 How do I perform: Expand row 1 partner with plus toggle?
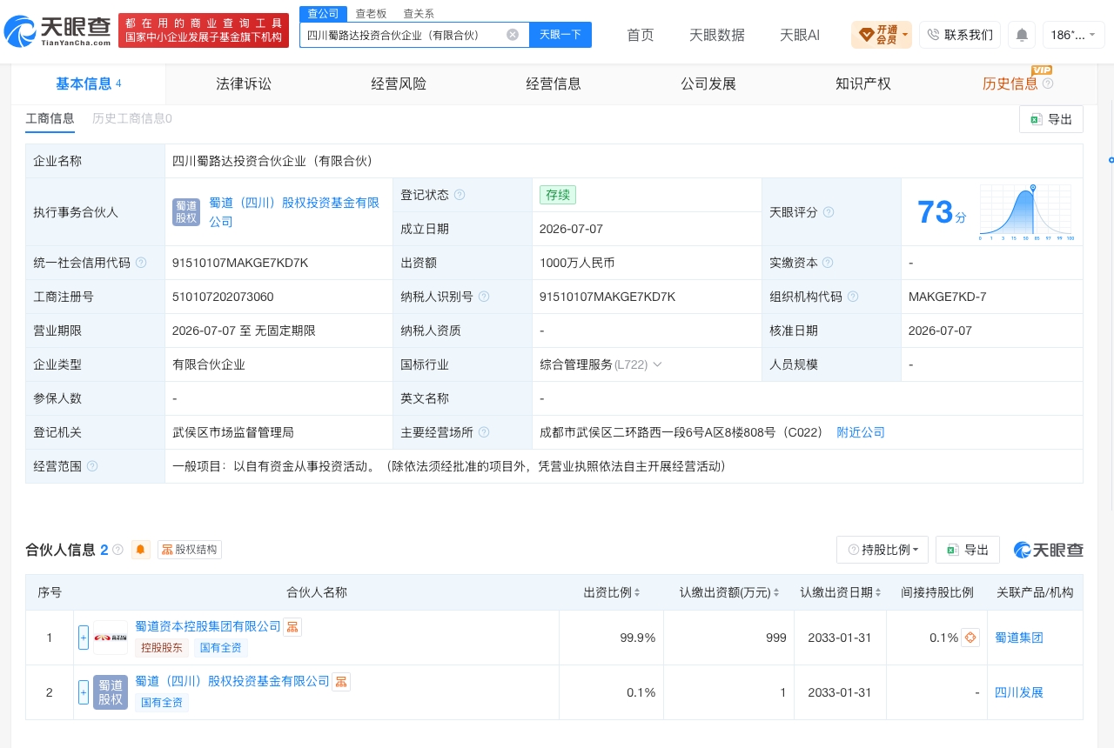pyautogui.click(x=84, y=638)
